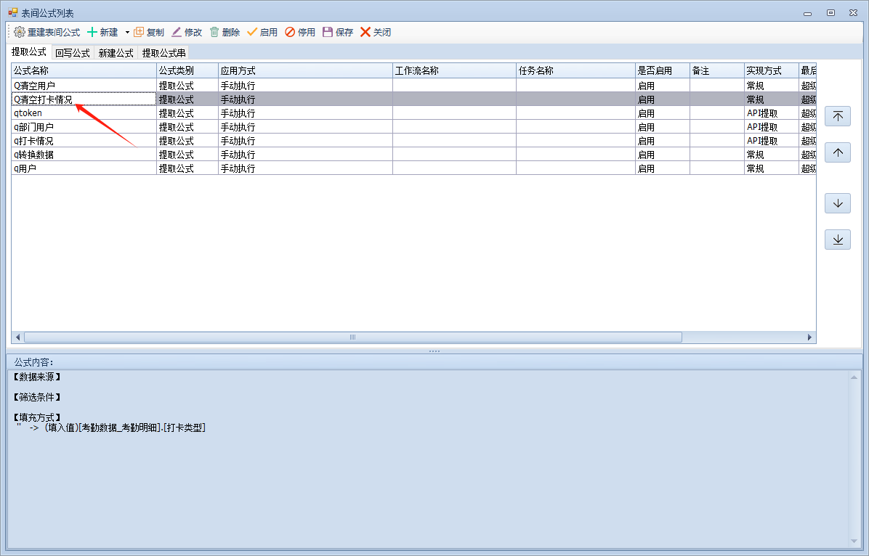Click the 复制 copy icon

pyautogui.click(x=139, y=33)
